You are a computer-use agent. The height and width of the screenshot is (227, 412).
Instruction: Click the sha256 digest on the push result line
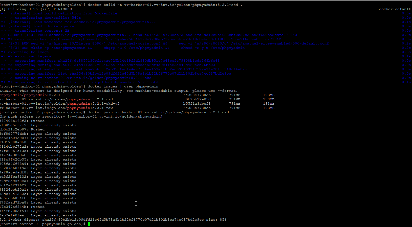[123, 220]
